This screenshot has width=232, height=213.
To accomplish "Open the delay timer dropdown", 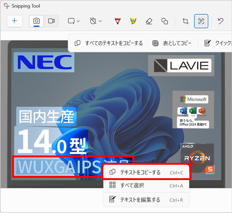I will (x=96, y=21).
